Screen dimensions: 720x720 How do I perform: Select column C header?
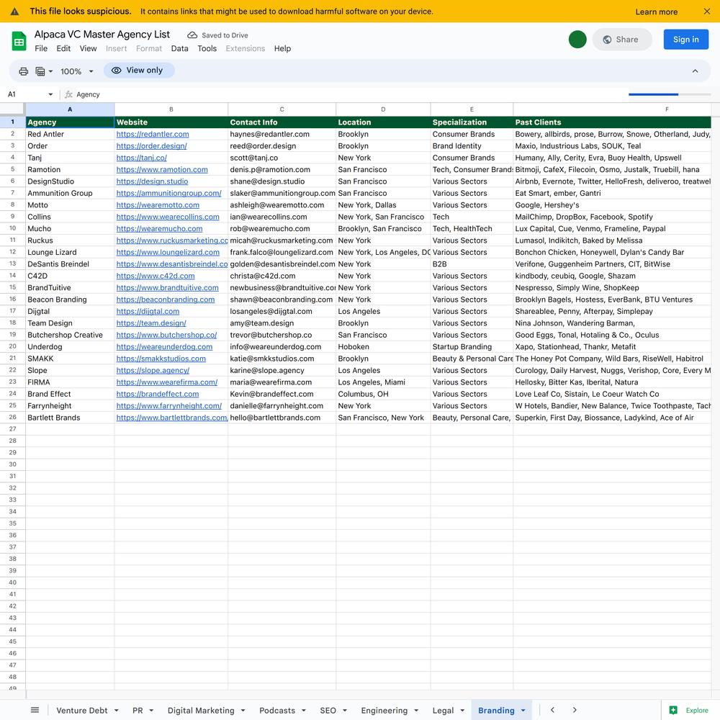(x=282, y=109)
